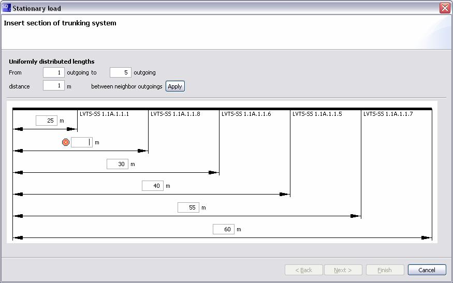
Task: Focus the 'to' outgoing field showing 5
Action: coord(121,72)
